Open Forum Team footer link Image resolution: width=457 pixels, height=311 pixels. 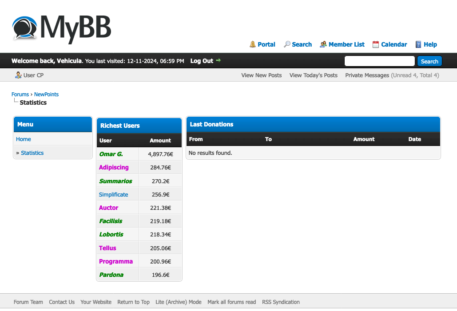[x=28, y=302]
